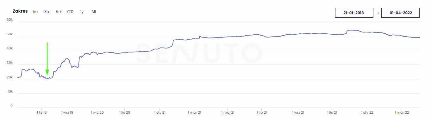431x119 pixels.
Task: Set range to 6m
Action: [x=59, y=12]
